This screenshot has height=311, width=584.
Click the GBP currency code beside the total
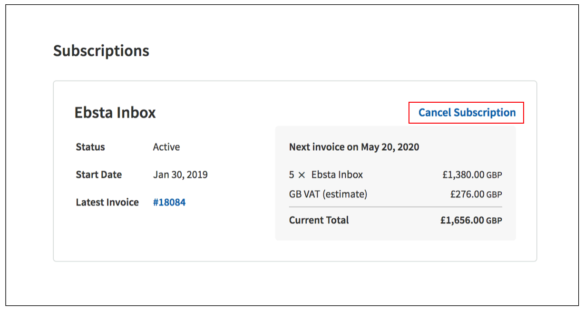coord(494,221)
